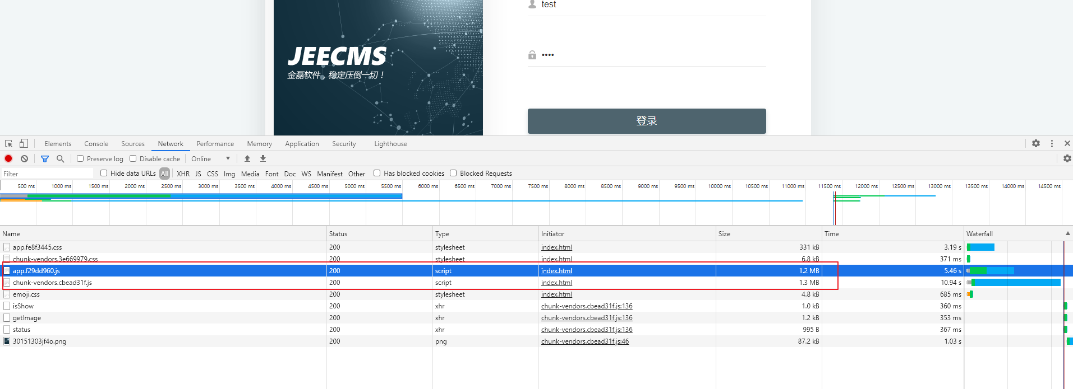Filter requests by WS
The width and height of the screenshot is (1073, 389).
coord(306,174)
